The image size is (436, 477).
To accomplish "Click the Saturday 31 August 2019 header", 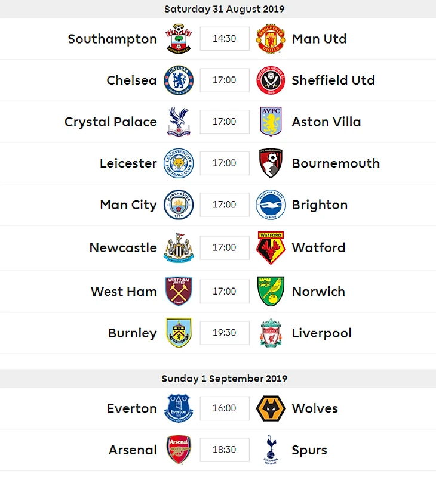I will click(224, 9).
